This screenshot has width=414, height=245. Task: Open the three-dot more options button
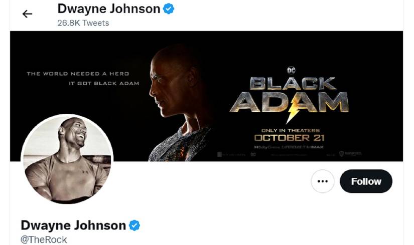pos(322,181)
